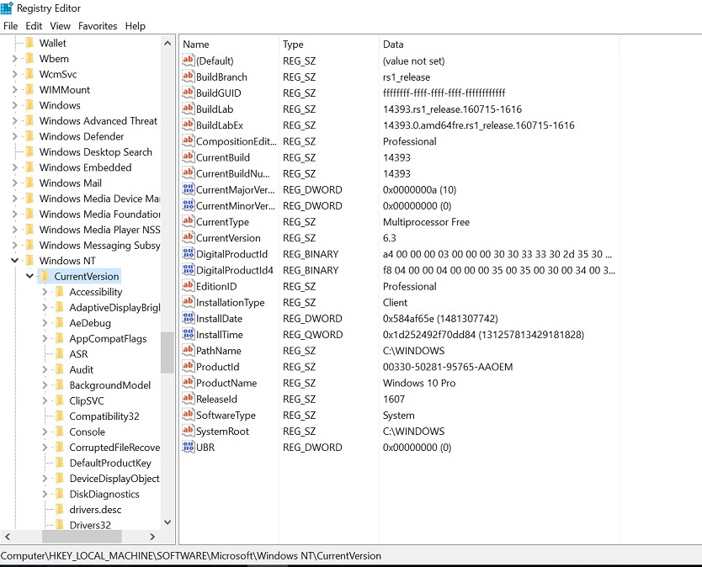The image size is (702, 567).
Task: Expand the DiskDiagnostics key
Action: coord(45,494)
